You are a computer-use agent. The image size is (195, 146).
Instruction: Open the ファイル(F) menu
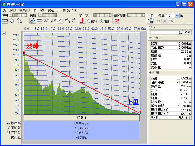[9, 10]
